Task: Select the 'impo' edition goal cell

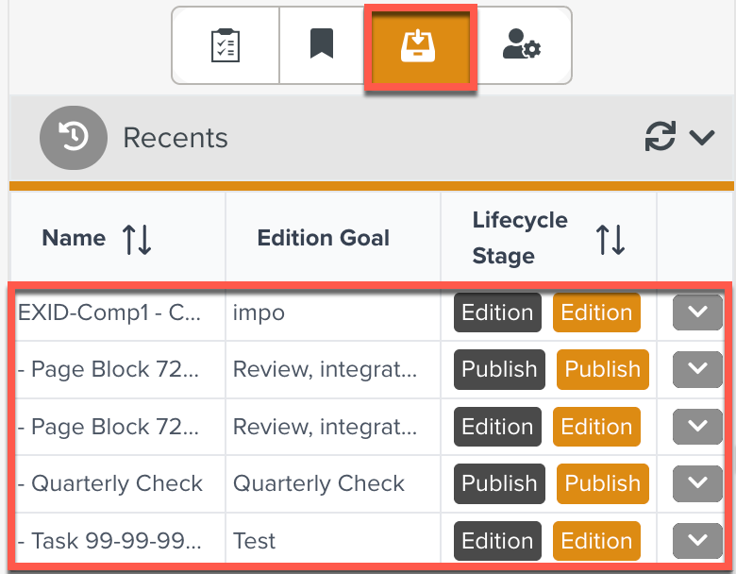Action: pyautogui.click(x=259, y=312)
